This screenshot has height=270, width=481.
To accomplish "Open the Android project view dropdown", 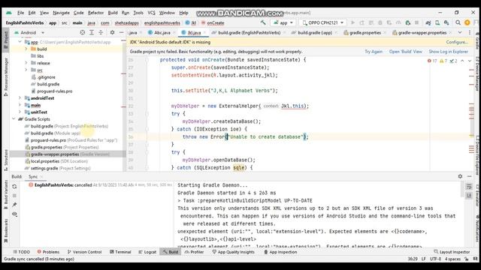I will [x=29, y=32].
